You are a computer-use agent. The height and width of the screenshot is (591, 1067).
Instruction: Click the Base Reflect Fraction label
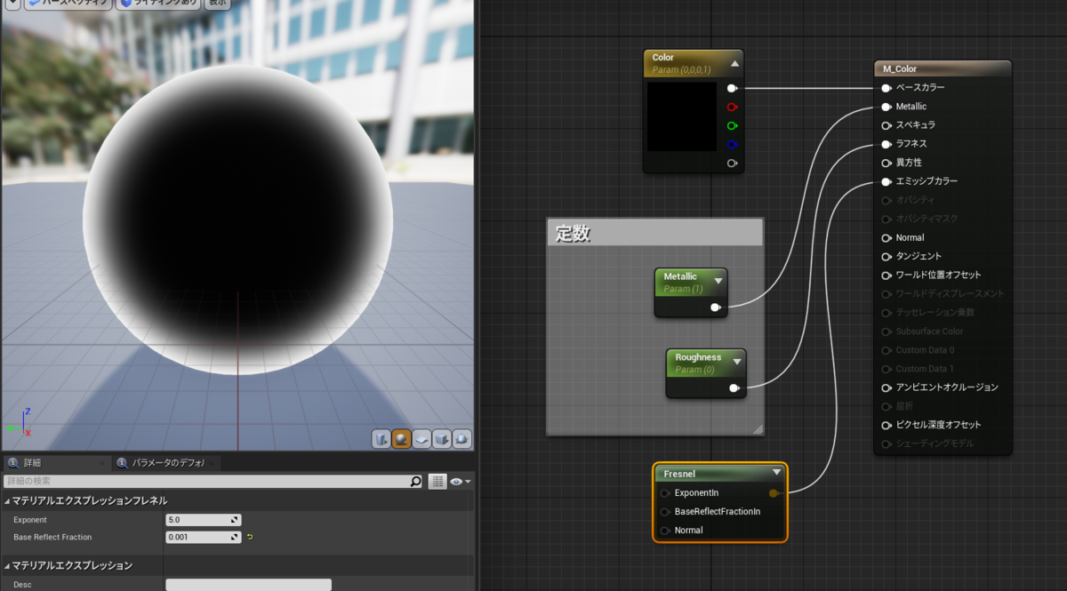pyautogui.click(x=52, y=537)
